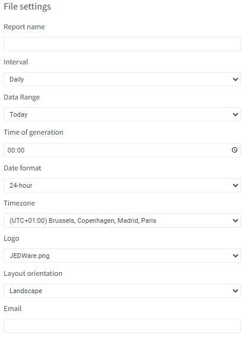Click the Interval dropdown chevron arrow
The height and width of the screenshot is (339, 251).
pyautogui.click(x=236, y=79)
